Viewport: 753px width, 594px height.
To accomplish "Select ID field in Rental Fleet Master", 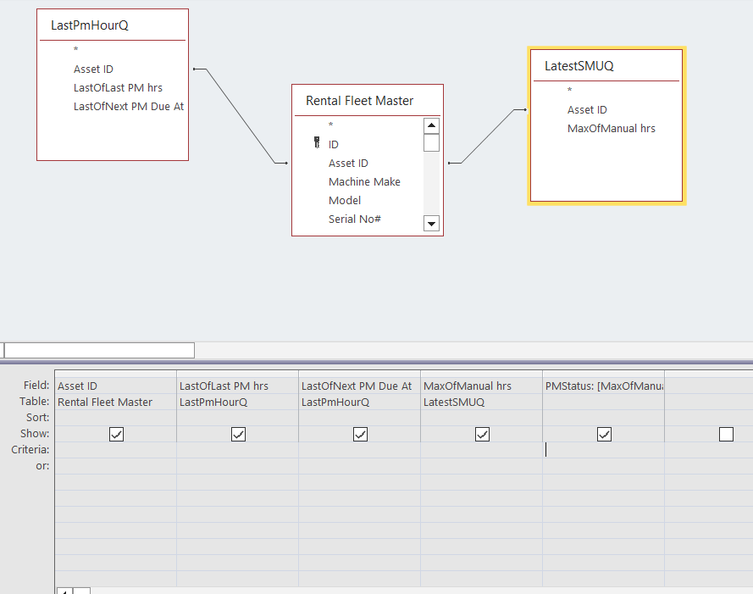I will pos(333,144).
